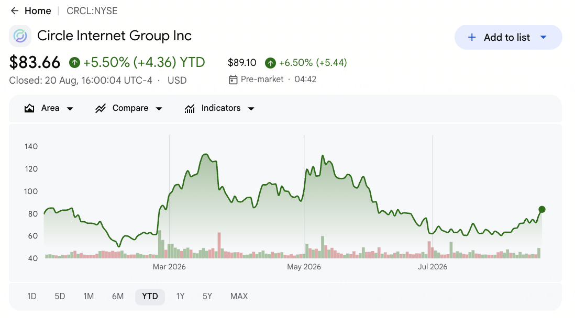Select the YTD time range tab
Screen dimensions: 575x318
point(150,297)
